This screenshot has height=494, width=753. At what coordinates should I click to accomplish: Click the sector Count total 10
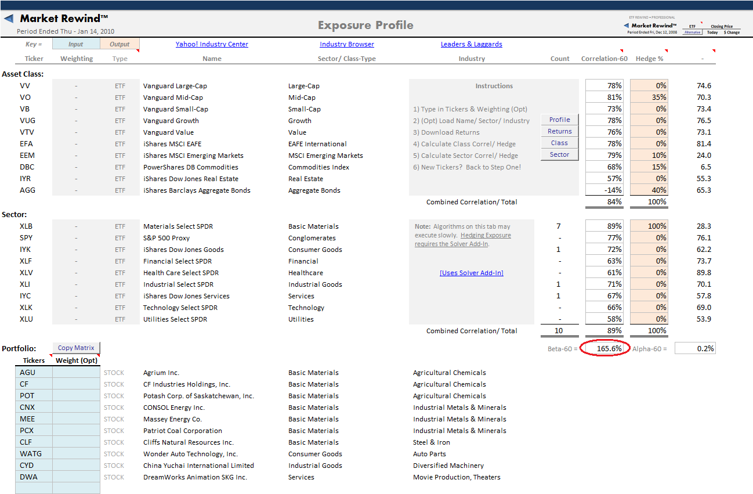558,331
